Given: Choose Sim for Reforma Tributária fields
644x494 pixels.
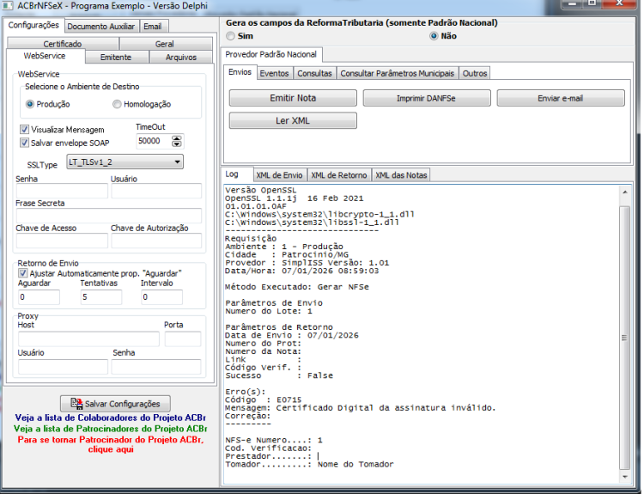Looking at the screenshot, I should point(230,36).
